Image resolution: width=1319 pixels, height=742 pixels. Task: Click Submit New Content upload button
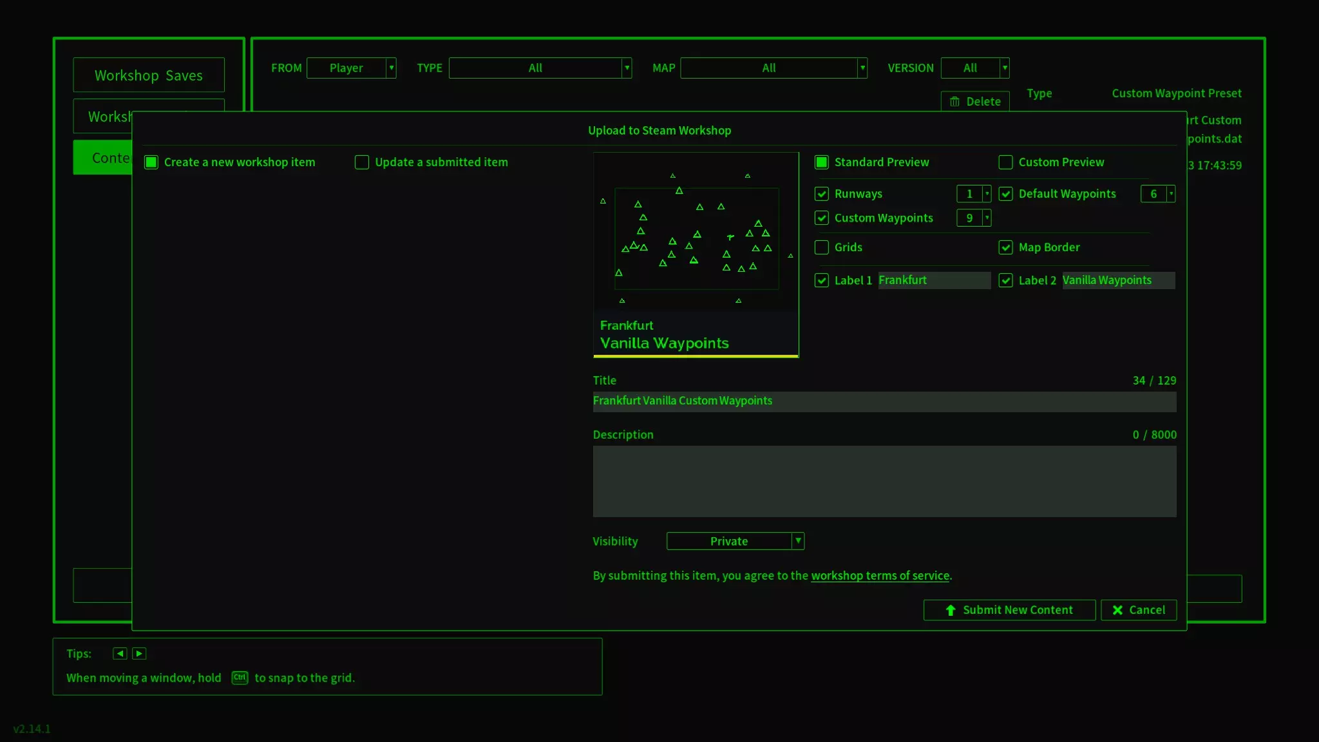tap(1009, 610)
